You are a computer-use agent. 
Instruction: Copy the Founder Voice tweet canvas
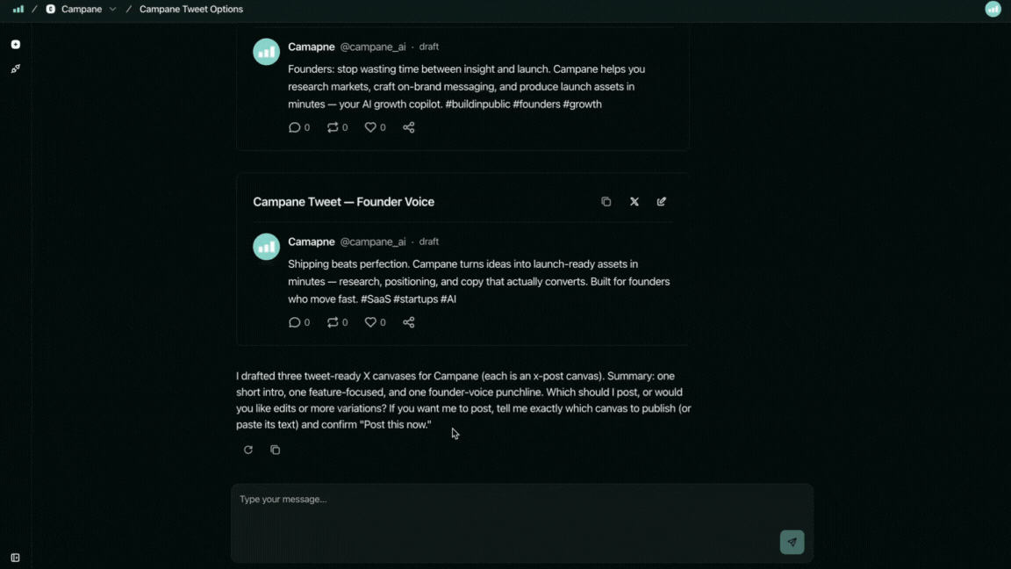(x=606, y=202)
